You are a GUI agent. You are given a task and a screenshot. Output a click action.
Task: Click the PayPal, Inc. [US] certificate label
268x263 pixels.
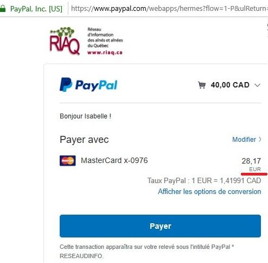(x=36, y=9)
